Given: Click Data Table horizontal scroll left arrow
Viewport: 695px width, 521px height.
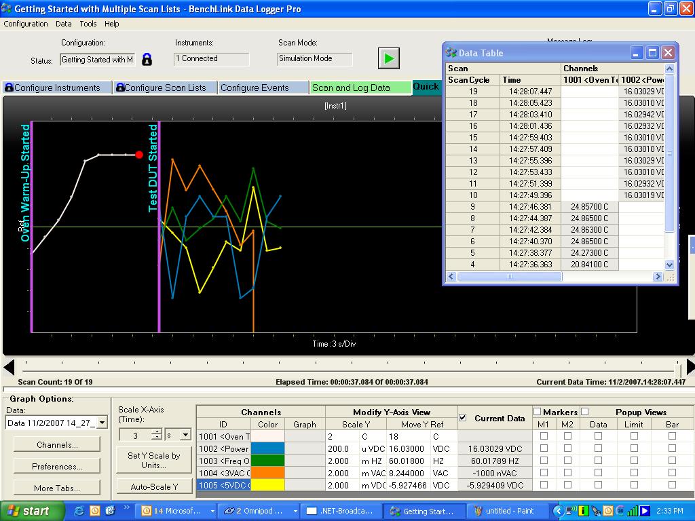Looking at the screenshot, I should point(451,277).
